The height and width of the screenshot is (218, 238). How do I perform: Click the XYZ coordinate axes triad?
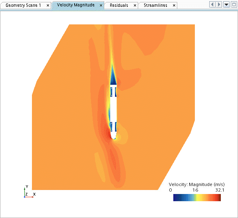(x=29, y=192)
